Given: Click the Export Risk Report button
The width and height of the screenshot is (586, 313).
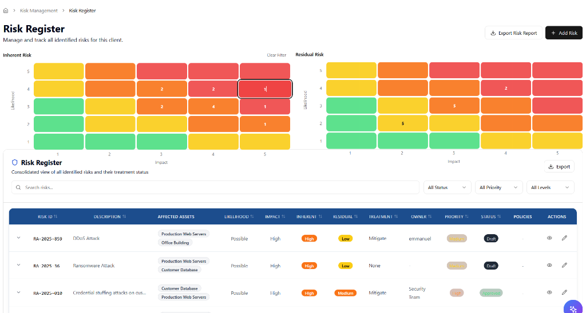Looking at the screenshot, I should 513,33.
